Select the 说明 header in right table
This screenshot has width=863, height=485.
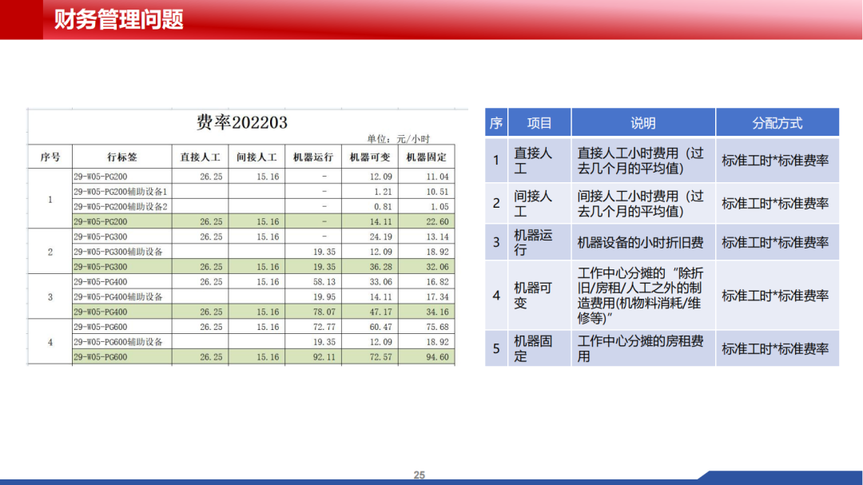642,123
